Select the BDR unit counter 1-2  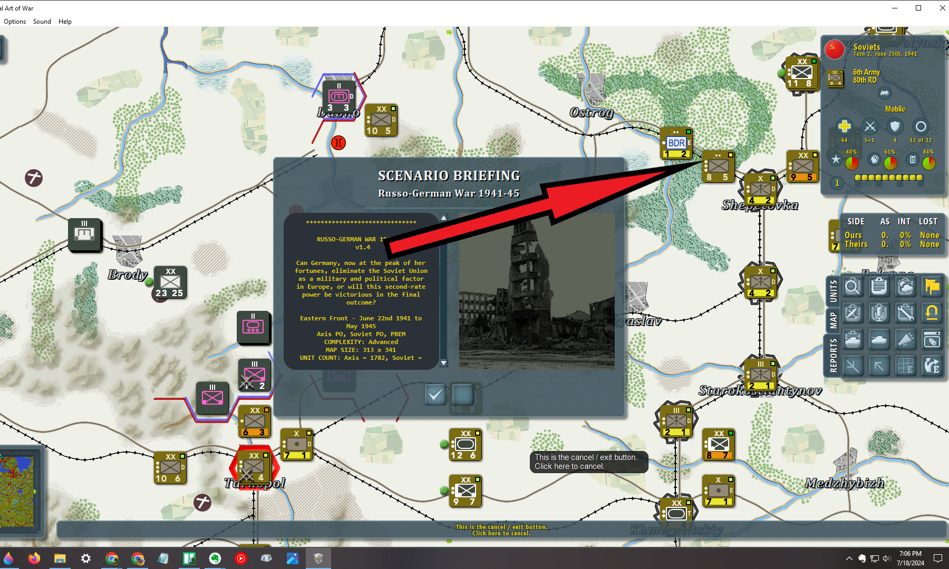point(677,143)
